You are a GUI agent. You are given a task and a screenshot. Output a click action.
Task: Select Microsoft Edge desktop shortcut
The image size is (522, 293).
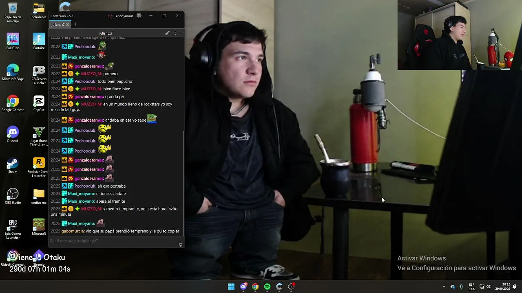(13, 72)
